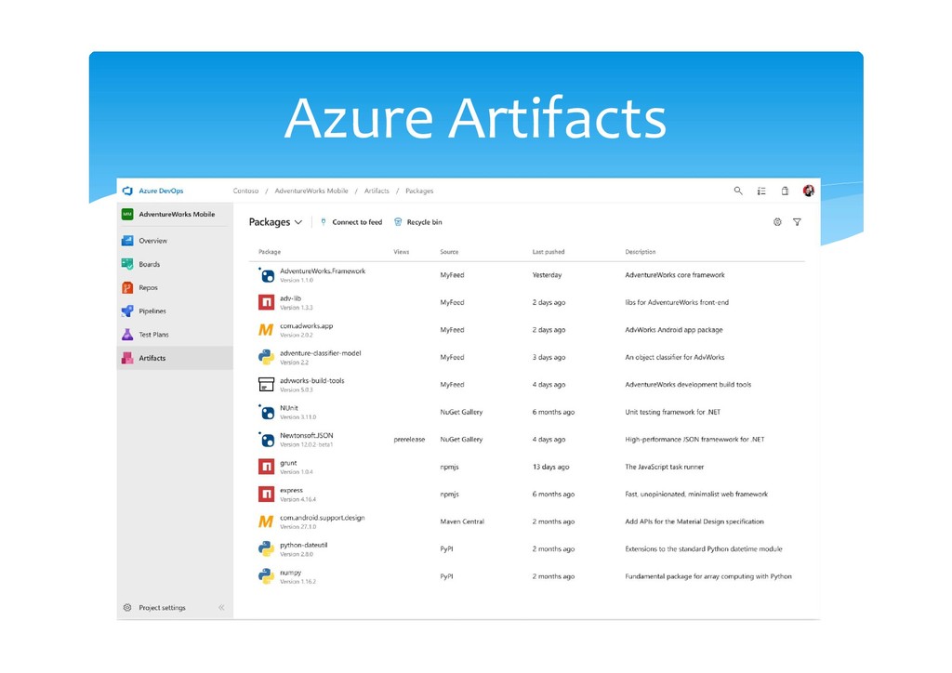Image resolution: width=952 pixels, height=673 pixels.
Task: Open the Recycle bin
Action: click(418, 222)
